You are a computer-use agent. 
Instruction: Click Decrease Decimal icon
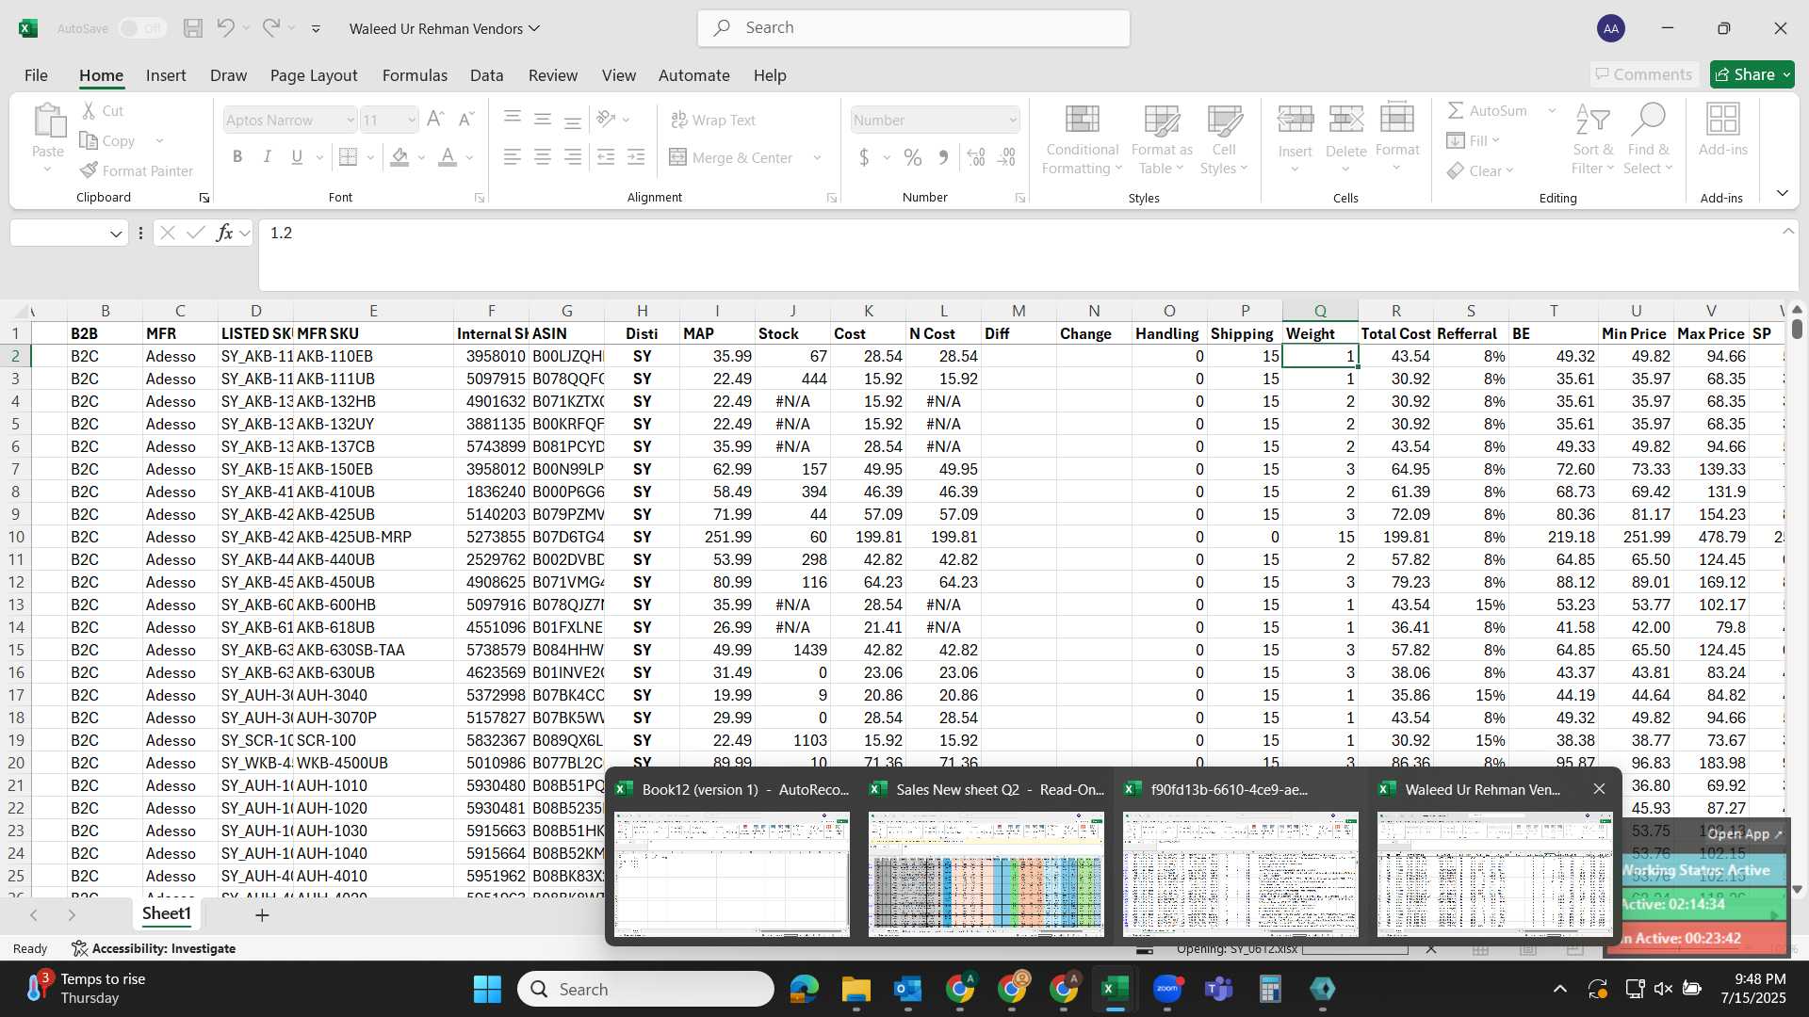point(1006,157)
